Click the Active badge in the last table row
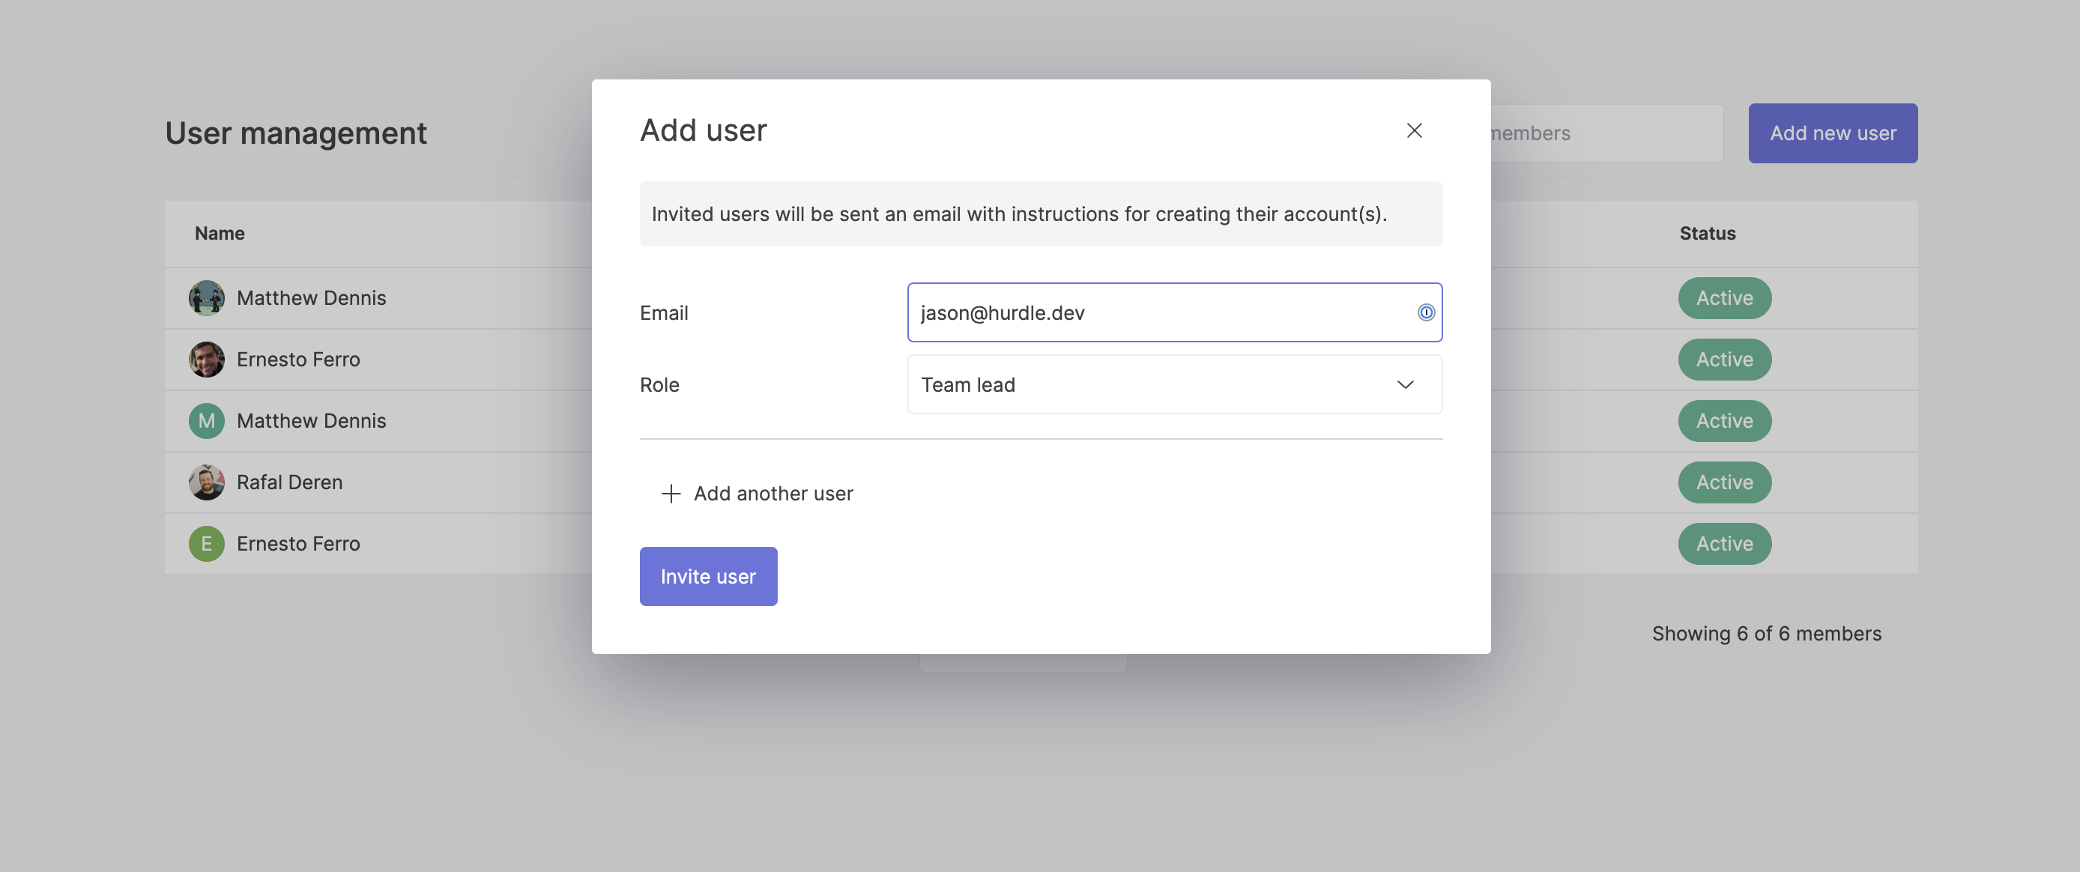Image resolution: width=2080 pixels, height=872 pixels. [x=1724, y=543]
